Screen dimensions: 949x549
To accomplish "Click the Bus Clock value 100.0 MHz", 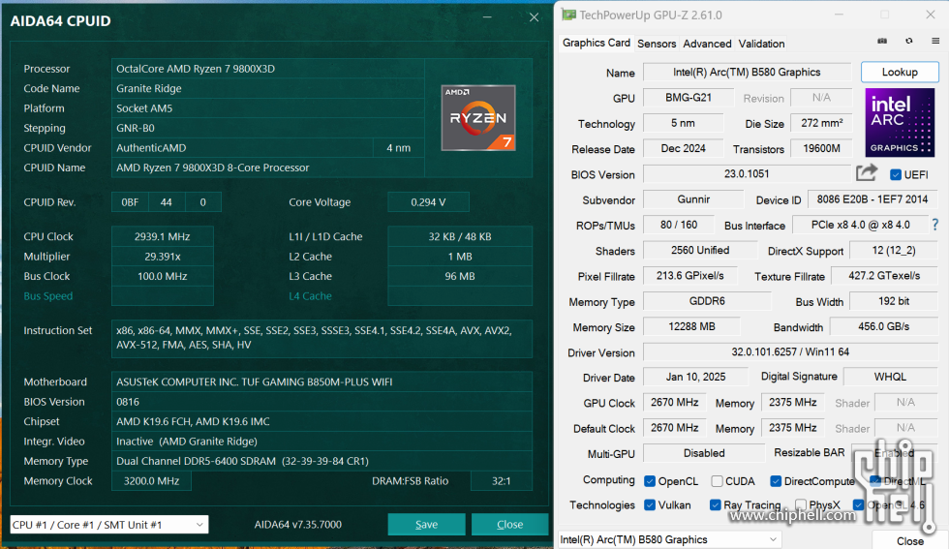I will point(163,276).
